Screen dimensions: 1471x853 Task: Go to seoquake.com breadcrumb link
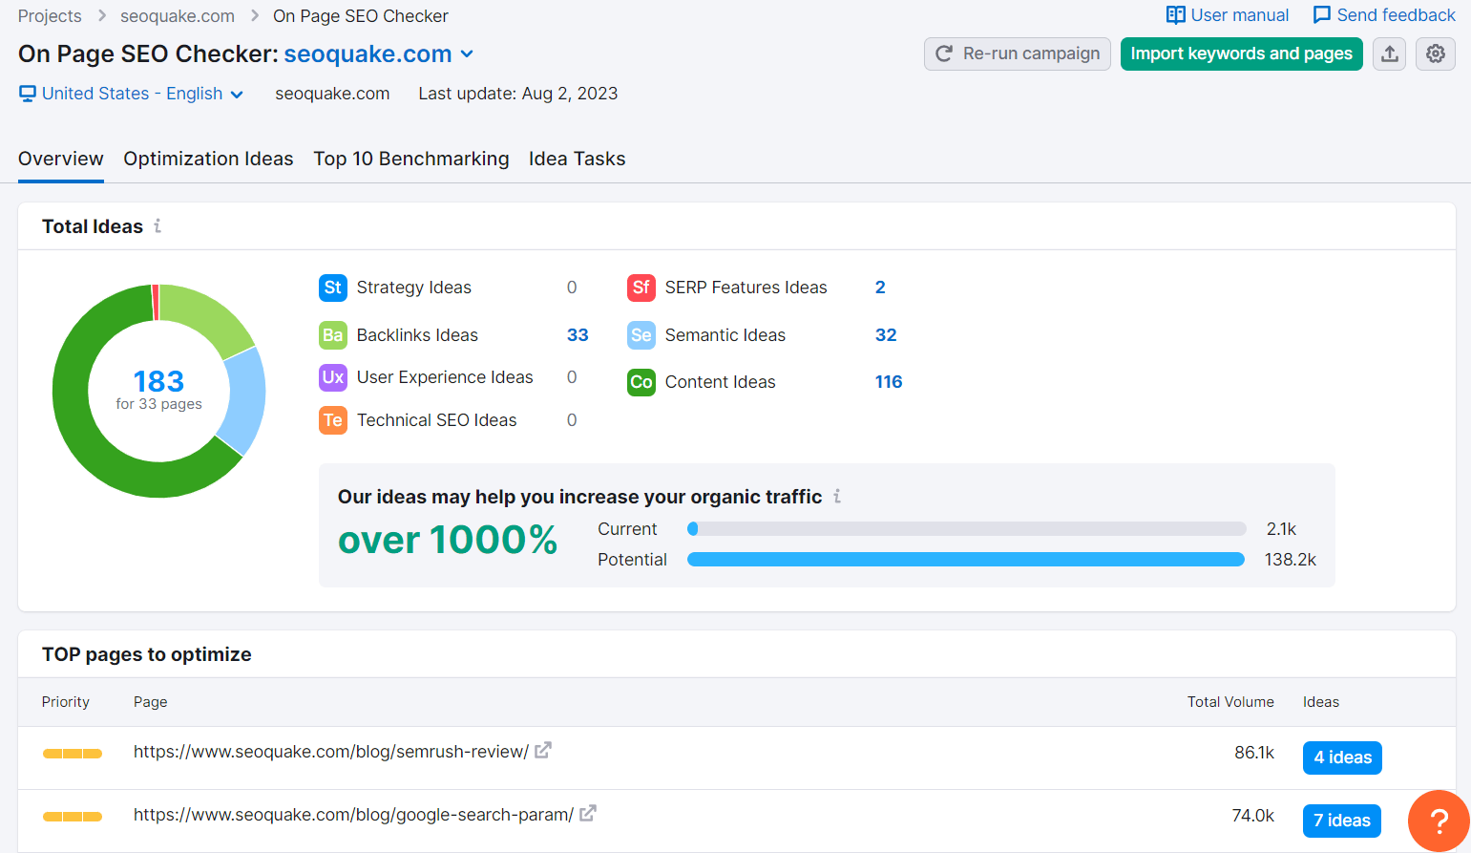pyautogui.click(x=178, y=16)
